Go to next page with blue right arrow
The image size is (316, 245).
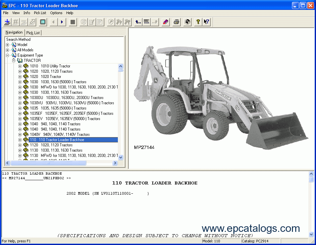point(62,22)
